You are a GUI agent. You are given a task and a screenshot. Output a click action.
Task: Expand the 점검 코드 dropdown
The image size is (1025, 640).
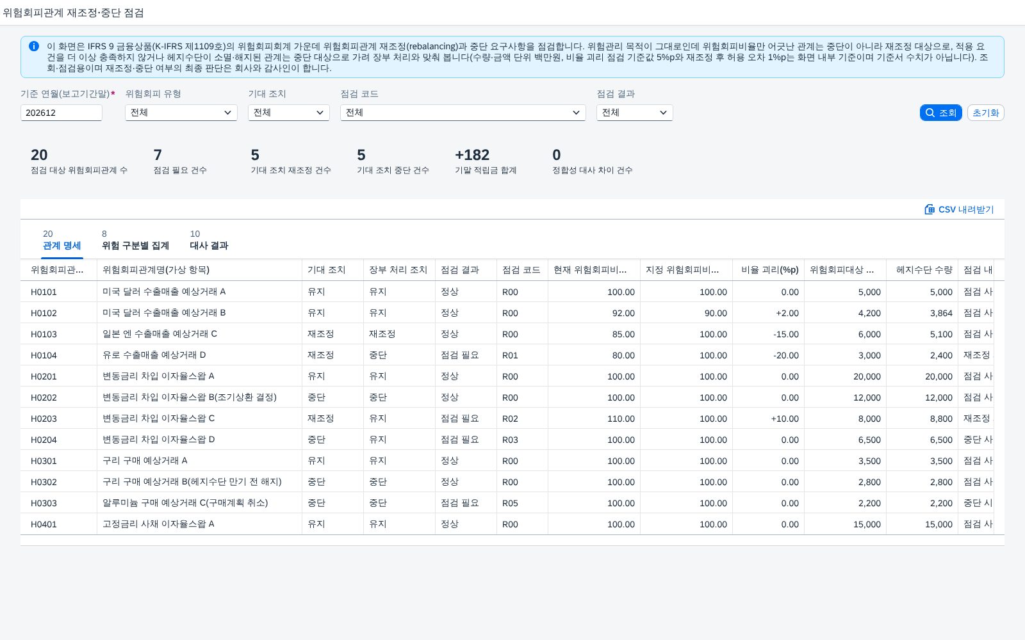pos(463,113)
